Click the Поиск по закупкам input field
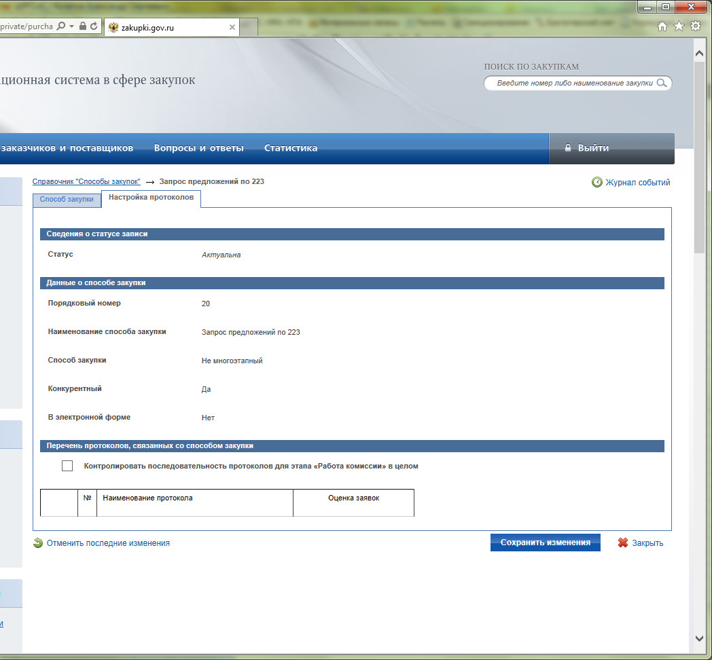Viewport: 712px width, 660px height. 574,83
